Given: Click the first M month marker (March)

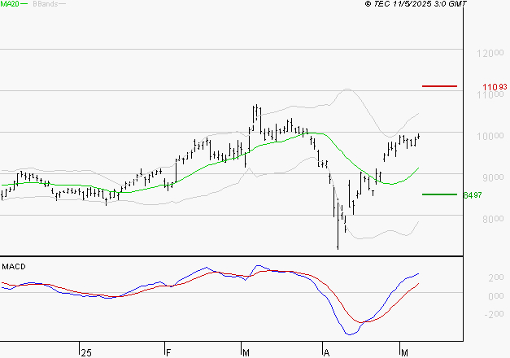Looking at the screenshot, I should tap(246, 352).
